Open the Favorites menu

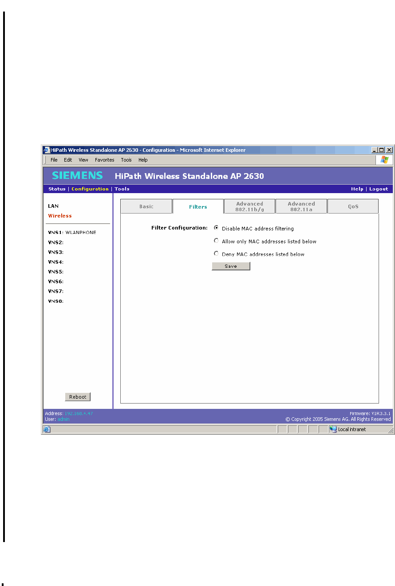(x=104, y=160)
